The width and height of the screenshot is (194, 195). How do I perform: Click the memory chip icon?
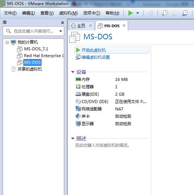coord(78,79)
